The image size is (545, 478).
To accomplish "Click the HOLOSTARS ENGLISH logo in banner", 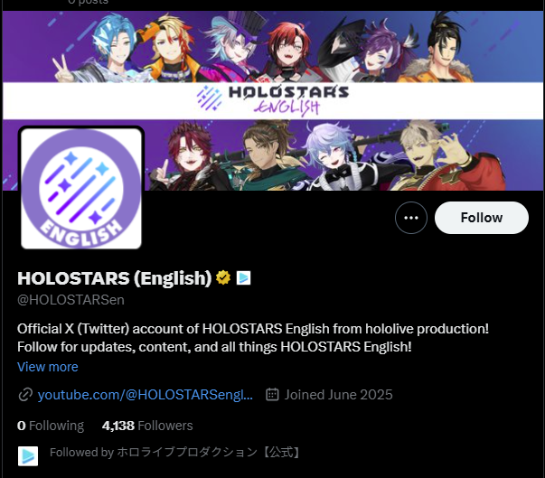I will tap(273, 100).
